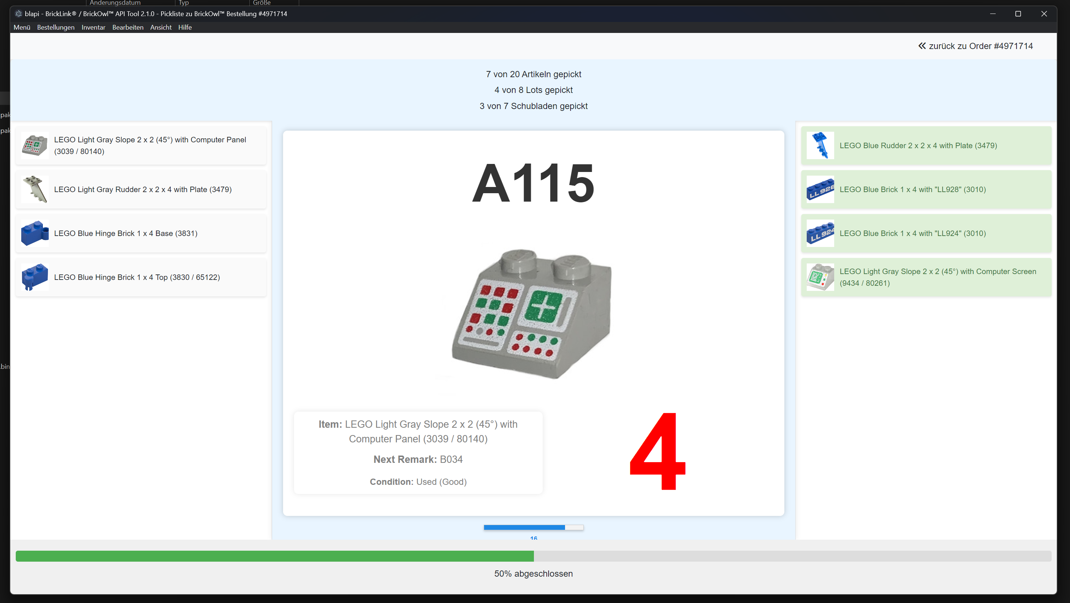Select picked LL924 Blue Brick thumbnail

820,233
